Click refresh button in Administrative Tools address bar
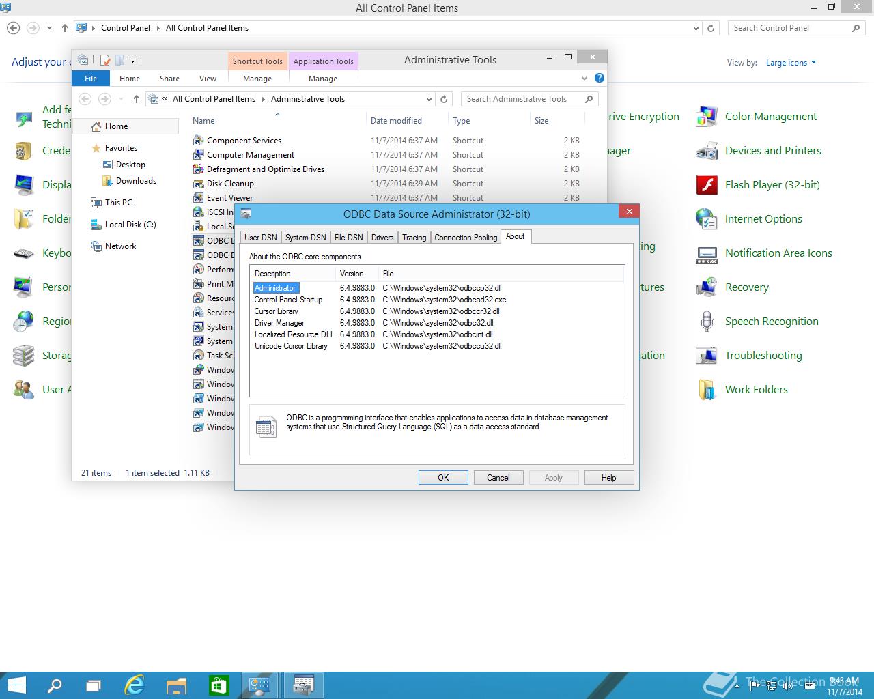 coord(444,99)
